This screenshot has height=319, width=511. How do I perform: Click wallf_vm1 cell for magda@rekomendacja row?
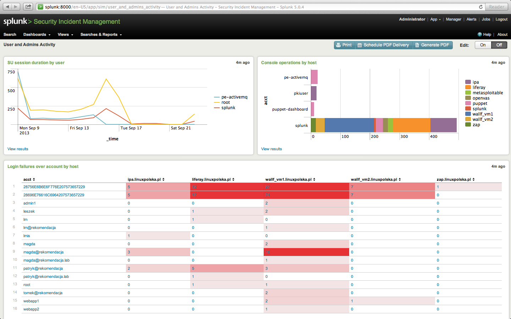306,252
